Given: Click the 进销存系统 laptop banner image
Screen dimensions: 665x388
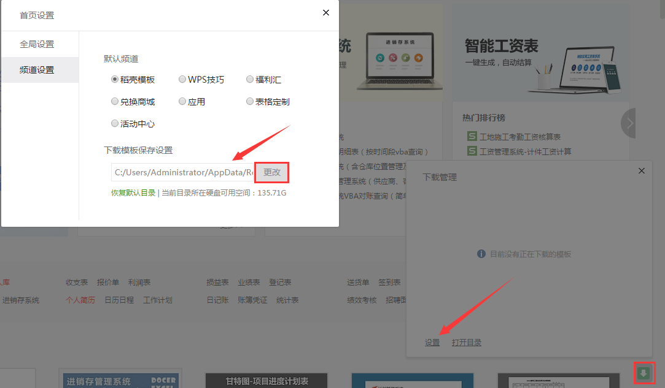Looking at the screenshot, I should point(400,61).
